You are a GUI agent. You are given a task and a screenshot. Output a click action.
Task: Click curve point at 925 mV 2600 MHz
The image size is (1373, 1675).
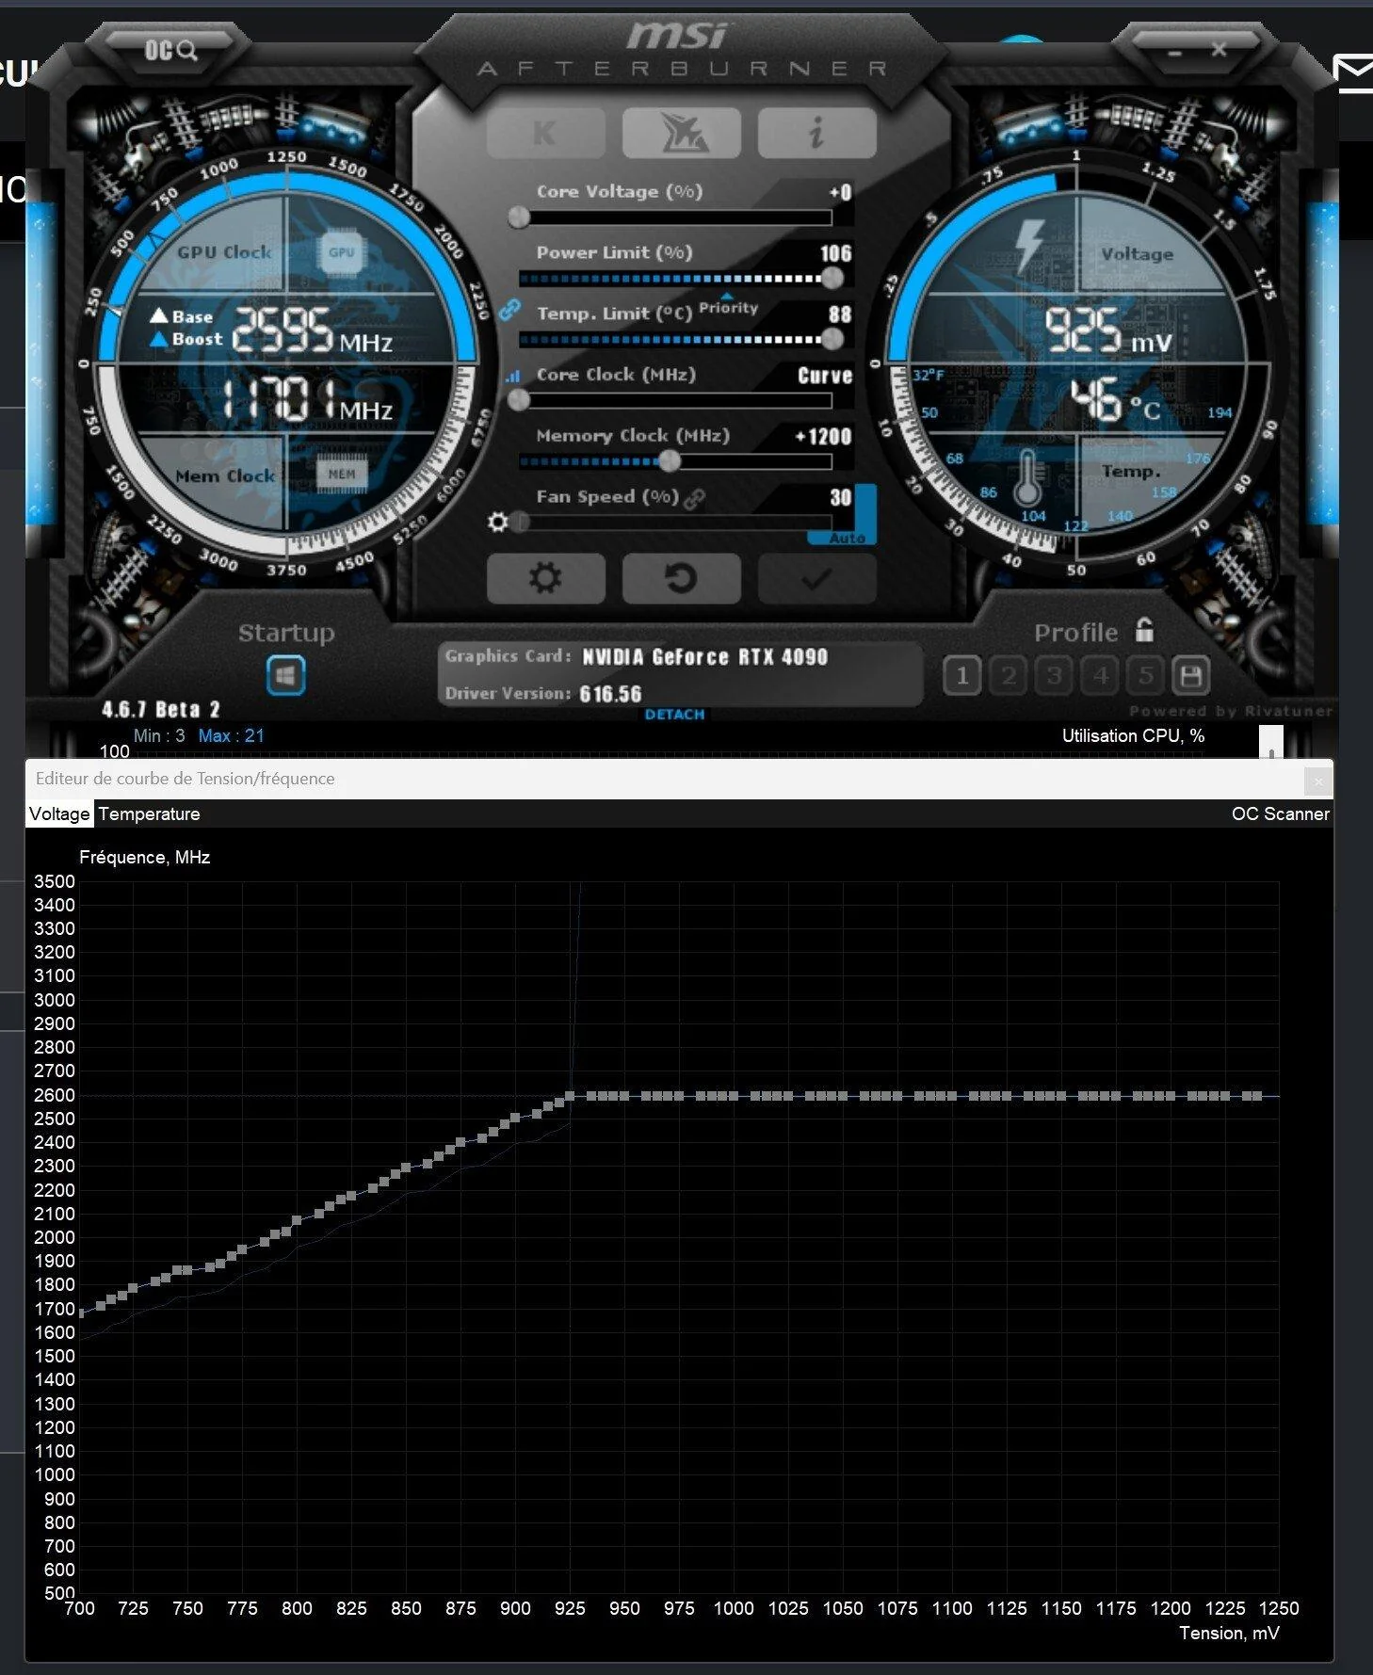(x=570, y=1096)
